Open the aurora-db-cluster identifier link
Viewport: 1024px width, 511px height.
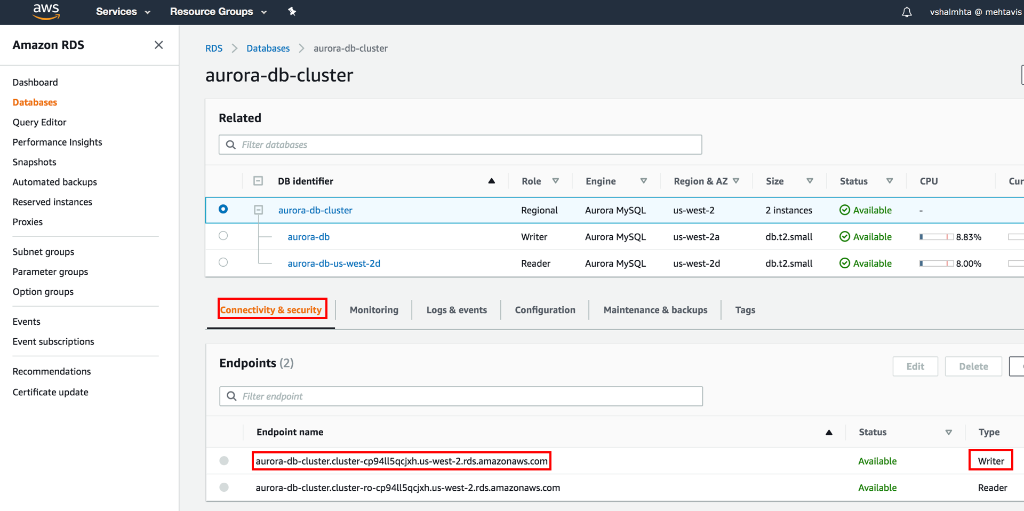coord(315,210)
